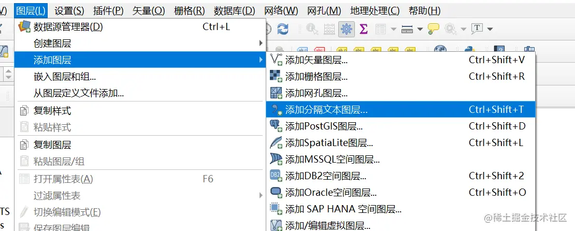Choose 嵌入图层和组... menu entry
This screenshot has width=575, height=231.
[x=139, y=76]
